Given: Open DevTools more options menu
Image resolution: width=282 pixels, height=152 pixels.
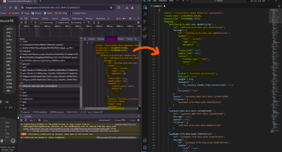Looking at the screenshot, I should click(x=134, y=18).
